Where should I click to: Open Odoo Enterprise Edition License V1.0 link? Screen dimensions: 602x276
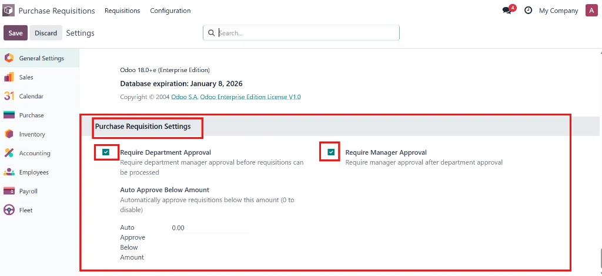coord(250,97)
